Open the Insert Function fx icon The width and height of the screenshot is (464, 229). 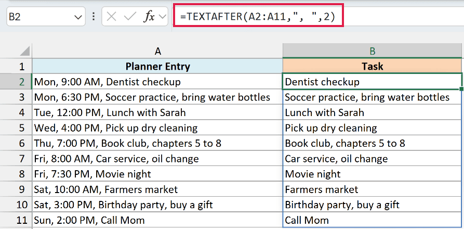tap(149, 17)
